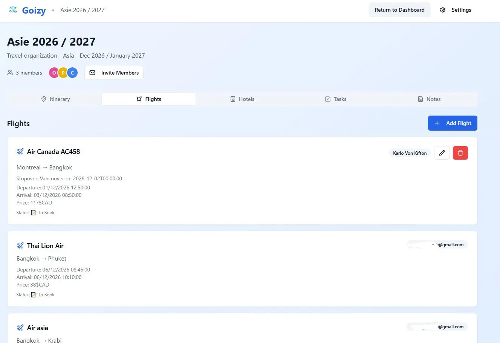Image resolution: width=500 pixels, height=343 pixels.
Task: Click the Flights section heading
Action: pos(18,123)
